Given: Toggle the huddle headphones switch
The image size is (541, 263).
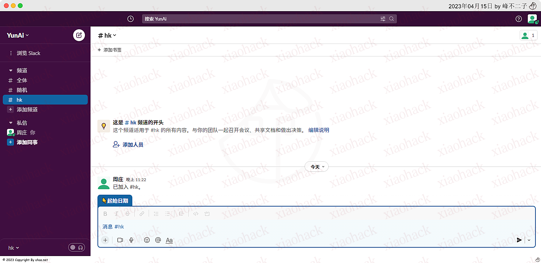Looking at the screenshot, I should click(x=77, y=248).
